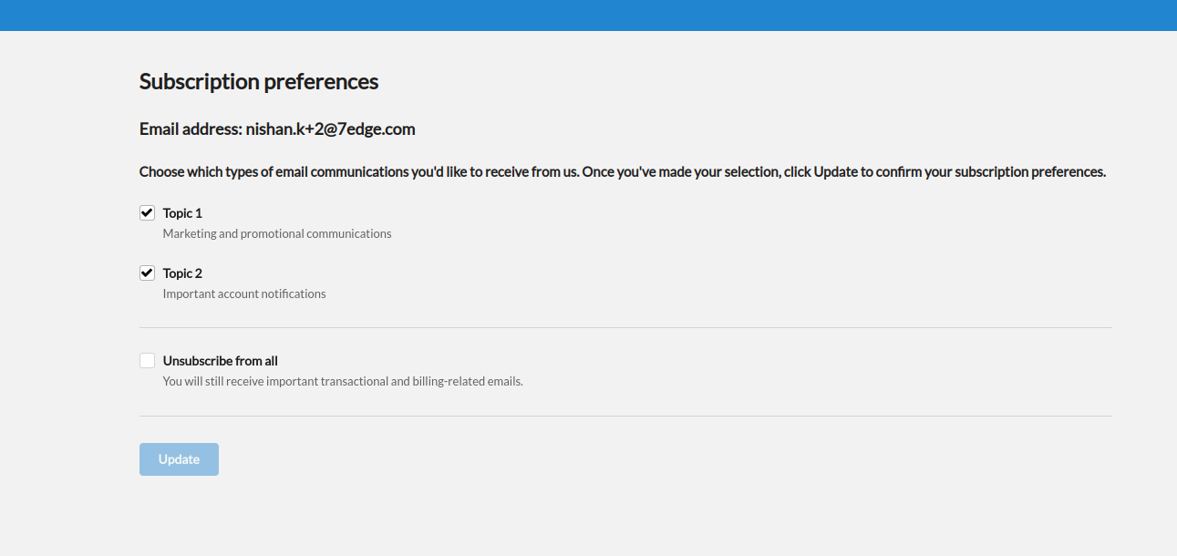Screen dimensions: 1177x556
Task: Tick the Unsubscribe from all checkbox
Action: click(147, 361)
